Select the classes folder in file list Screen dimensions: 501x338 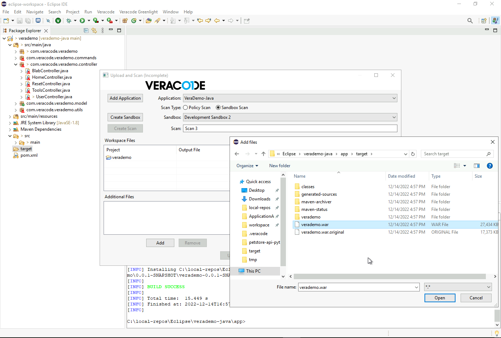click(308, 187)
